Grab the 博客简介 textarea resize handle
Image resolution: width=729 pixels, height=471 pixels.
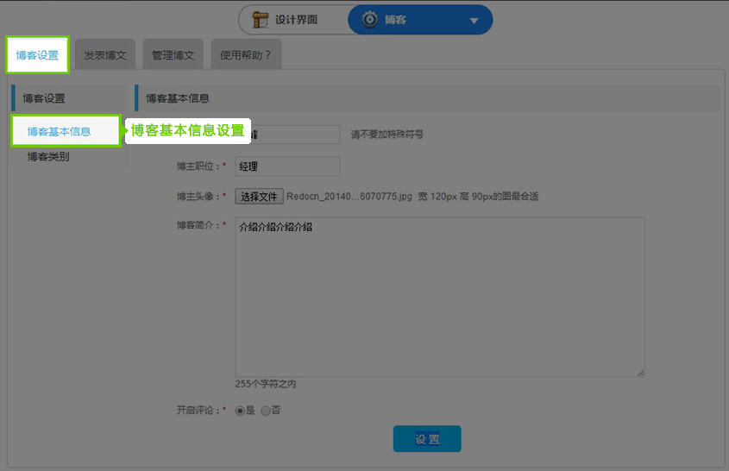point(641,373)
